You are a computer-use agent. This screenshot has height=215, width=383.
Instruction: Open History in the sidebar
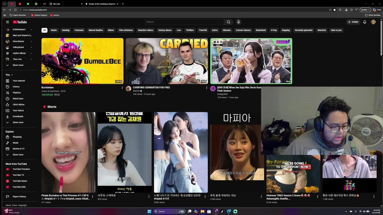[x=16, y=87]
